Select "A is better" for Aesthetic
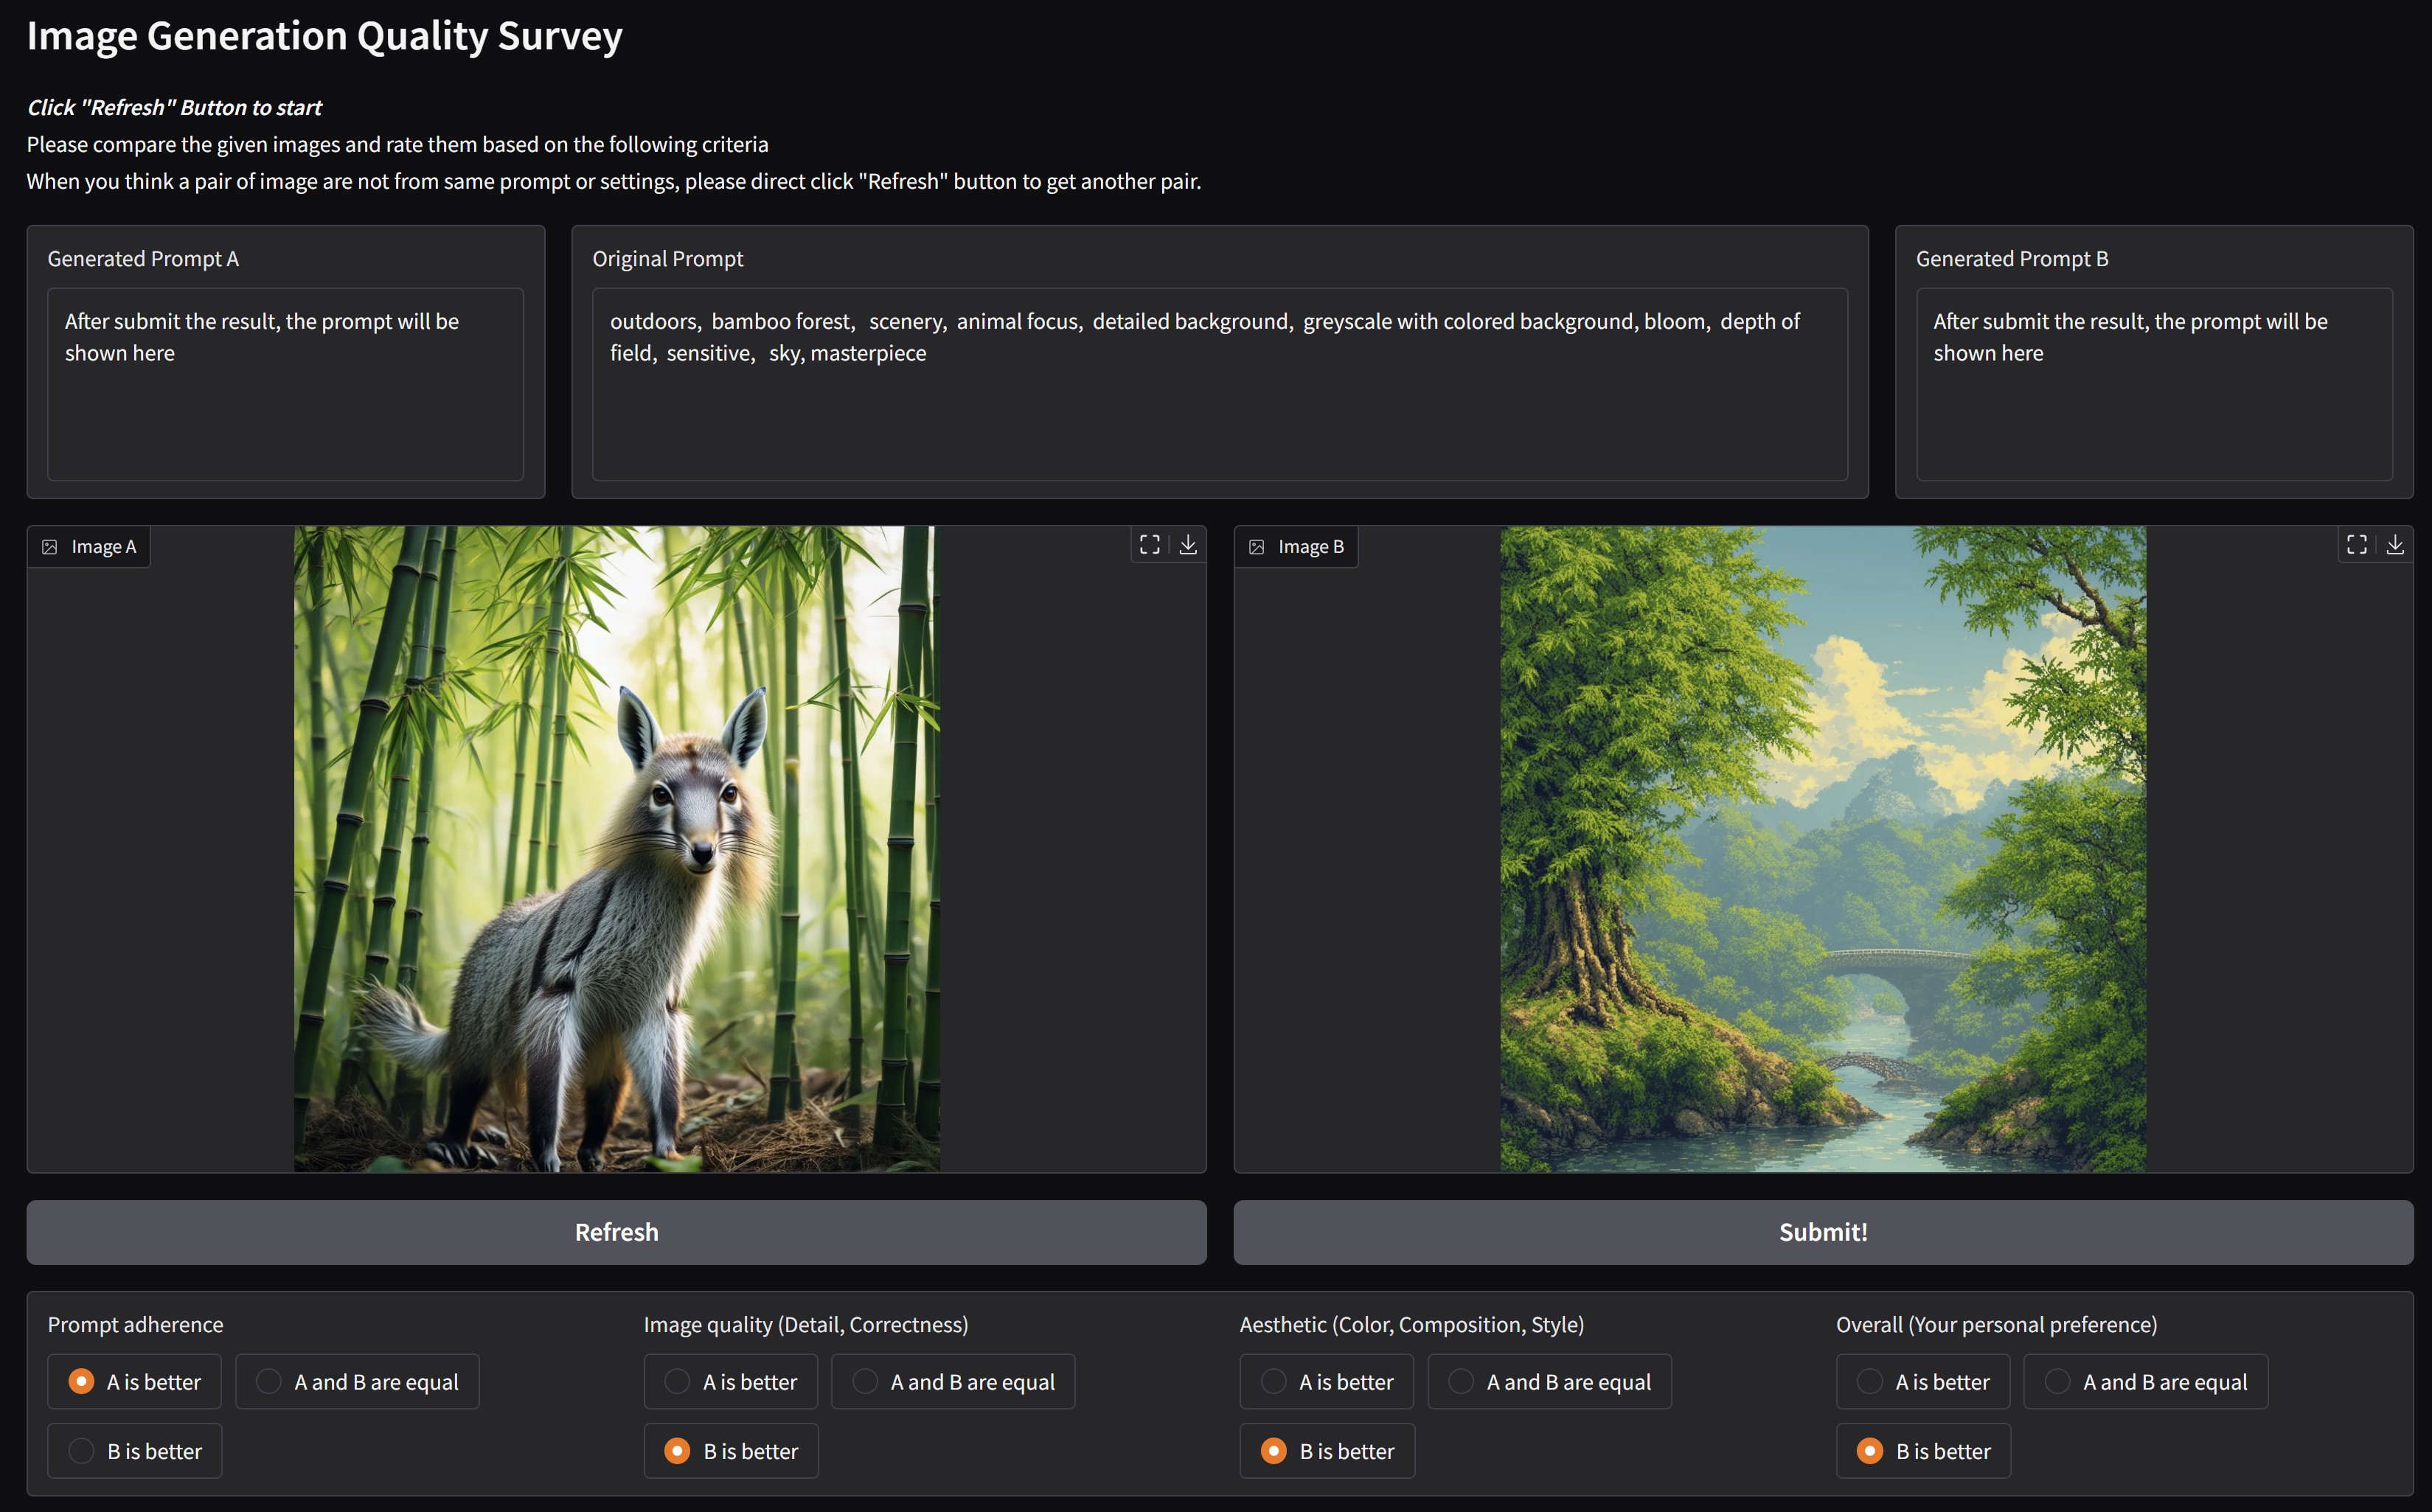The image size is (2432, 1512). pyautogui.click(x=1274, y=1382)
